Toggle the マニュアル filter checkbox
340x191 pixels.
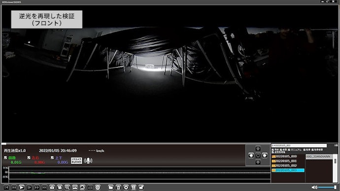(289, 150)
